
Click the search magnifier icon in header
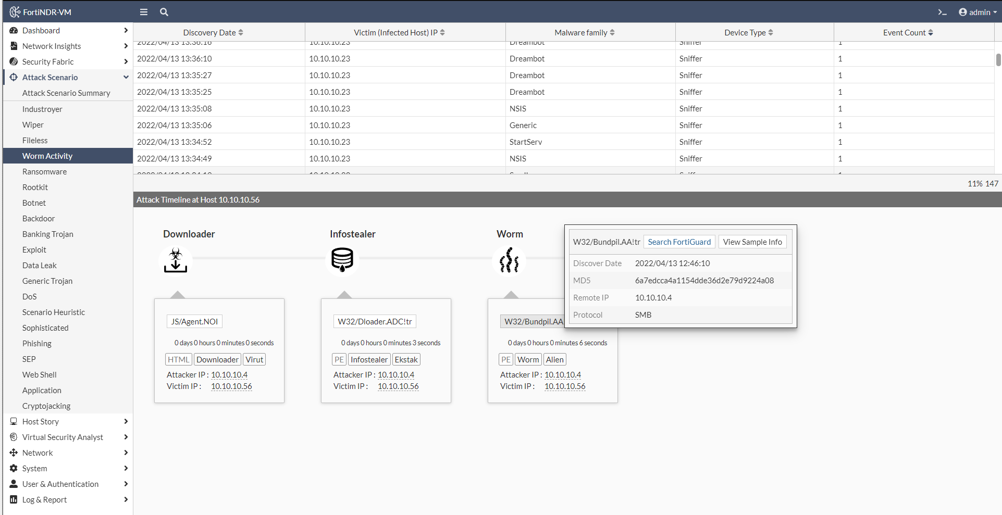[164, 12]
